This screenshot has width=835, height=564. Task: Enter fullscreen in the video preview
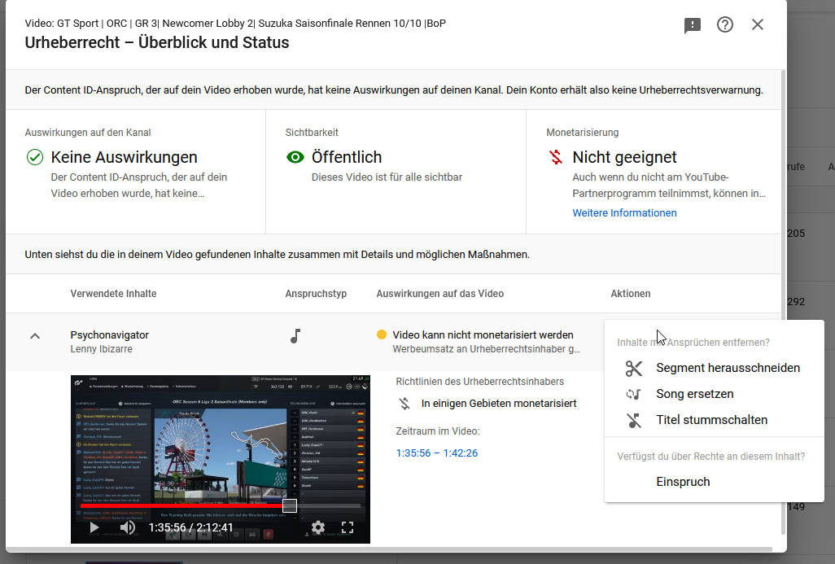pos(348,527)
